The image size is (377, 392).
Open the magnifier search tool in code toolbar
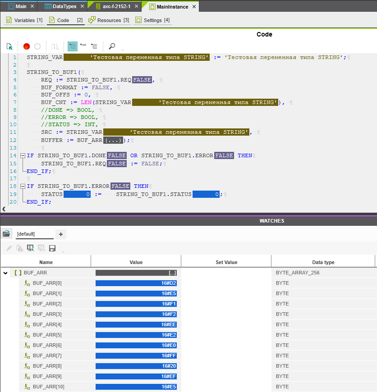[112, 46]
